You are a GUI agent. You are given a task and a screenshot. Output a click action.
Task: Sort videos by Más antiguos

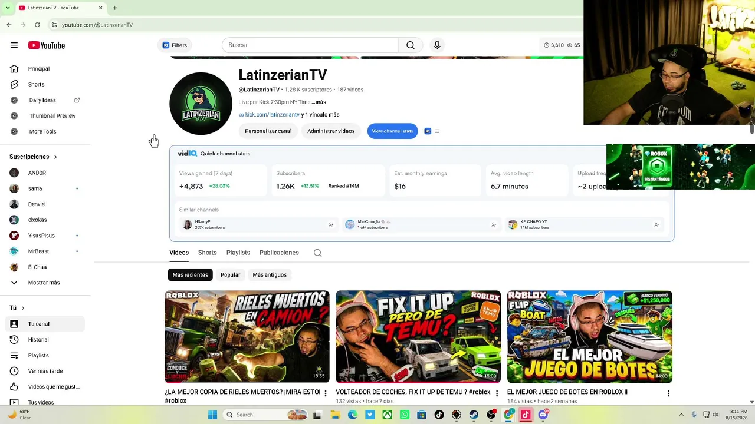pyautogui.click(x=270, y=275)
